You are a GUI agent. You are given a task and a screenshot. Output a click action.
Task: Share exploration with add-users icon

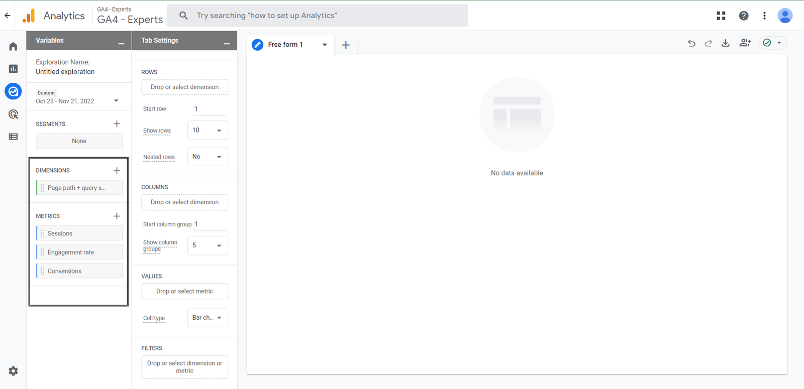[x=745, y=43]
